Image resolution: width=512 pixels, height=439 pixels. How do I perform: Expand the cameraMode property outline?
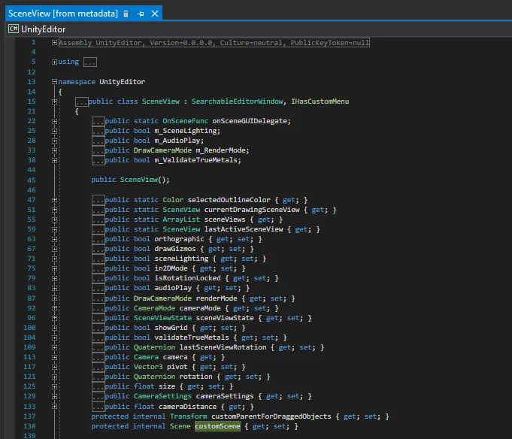click(55, 308)
